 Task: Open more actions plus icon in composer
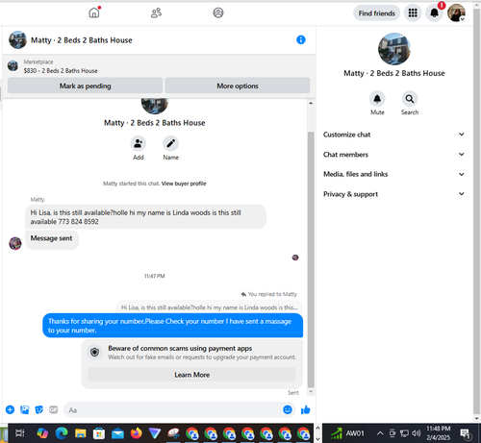(10, 409)
